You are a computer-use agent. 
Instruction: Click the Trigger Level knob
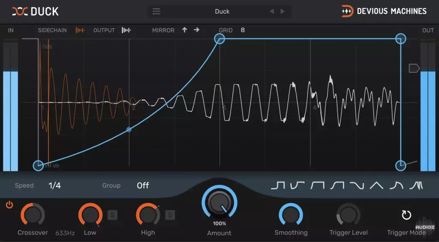(349, 214)
